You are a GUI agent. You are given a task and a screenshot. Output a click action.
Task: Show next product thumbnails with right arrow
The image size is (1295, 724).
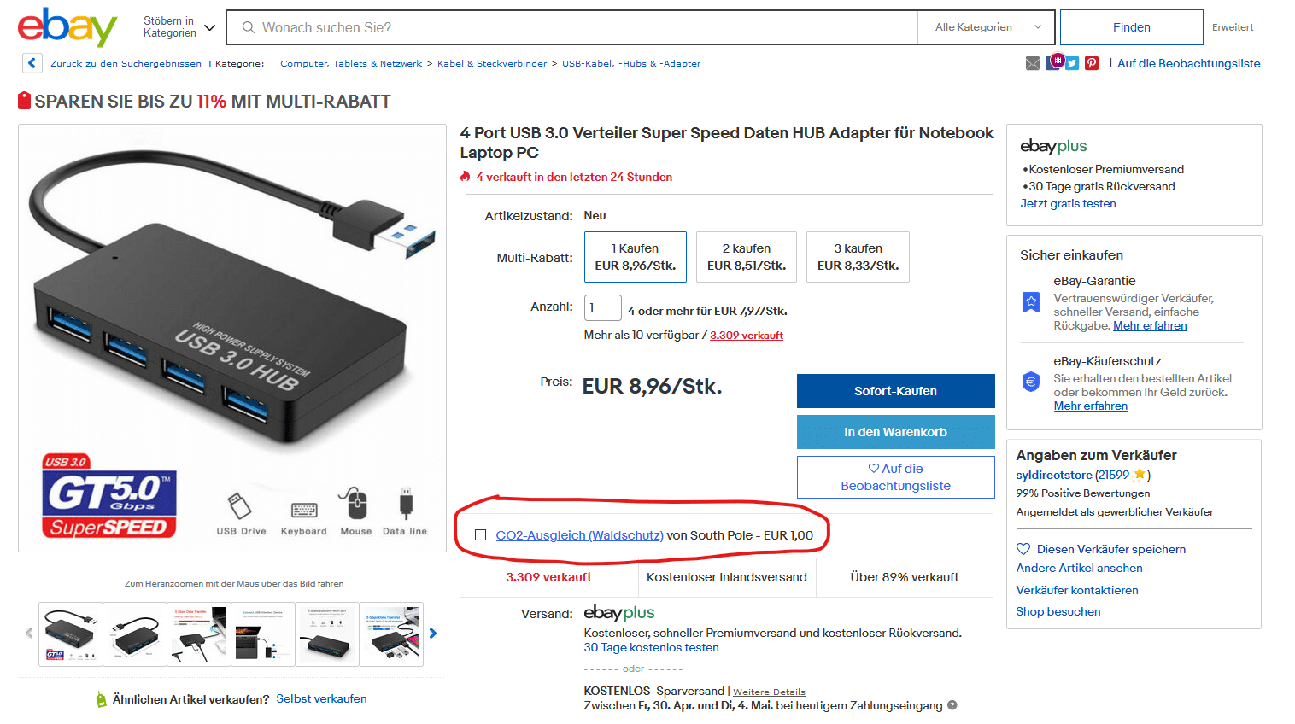pos(433,633)
